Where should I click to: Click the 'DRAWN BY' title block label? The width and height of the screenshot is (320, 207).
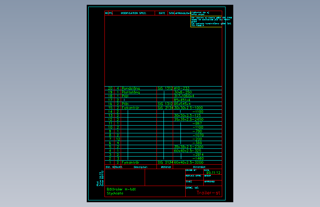coord(191,170)
